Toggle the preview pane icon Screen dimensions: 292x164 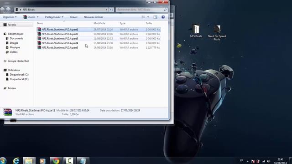(155, 17)
